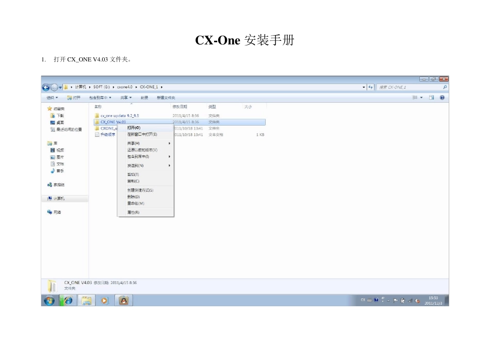The width and height of the screenshot is (490, 347).
Task: Expand the arrow after SOFT (G:) breadcrumb
Action: 113,87
